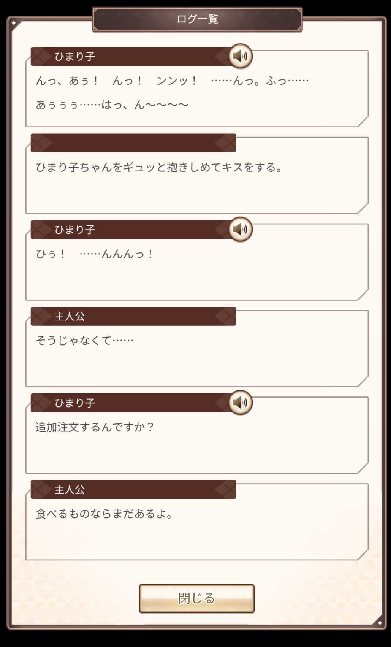Play voice for the "んっ、あぅ！" line
This screenshot has width=391, height=647.
pyautogui.click(x=240, y=56)
